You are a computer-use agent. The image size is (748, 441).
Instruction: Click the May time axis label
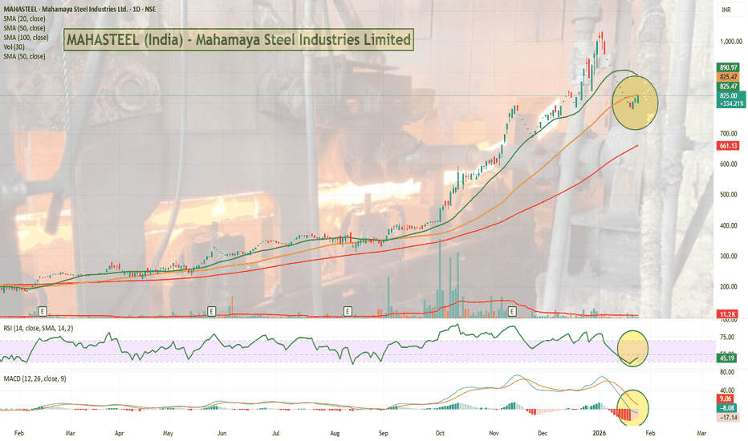pos(168,433)
